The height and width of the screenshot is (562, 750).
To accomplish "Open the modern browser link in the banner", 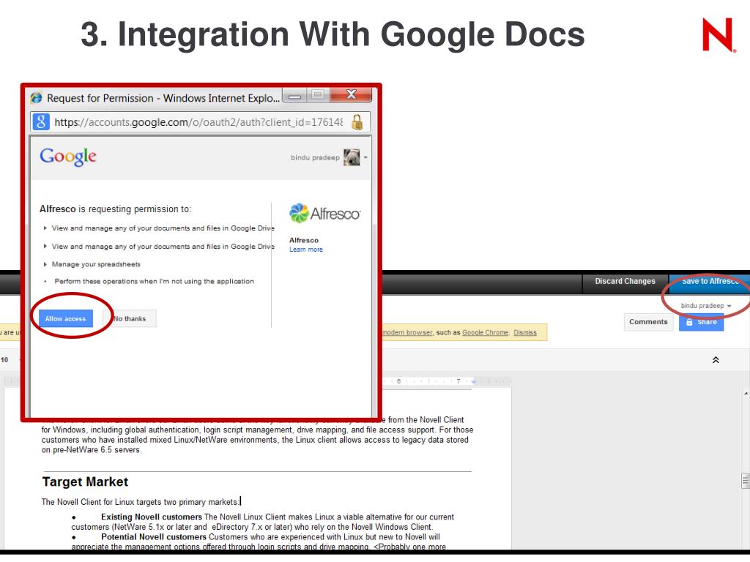I will tap(407, 333).
